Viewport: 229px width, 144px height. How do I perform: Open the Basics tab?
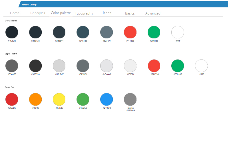click(x=130, y=13)
